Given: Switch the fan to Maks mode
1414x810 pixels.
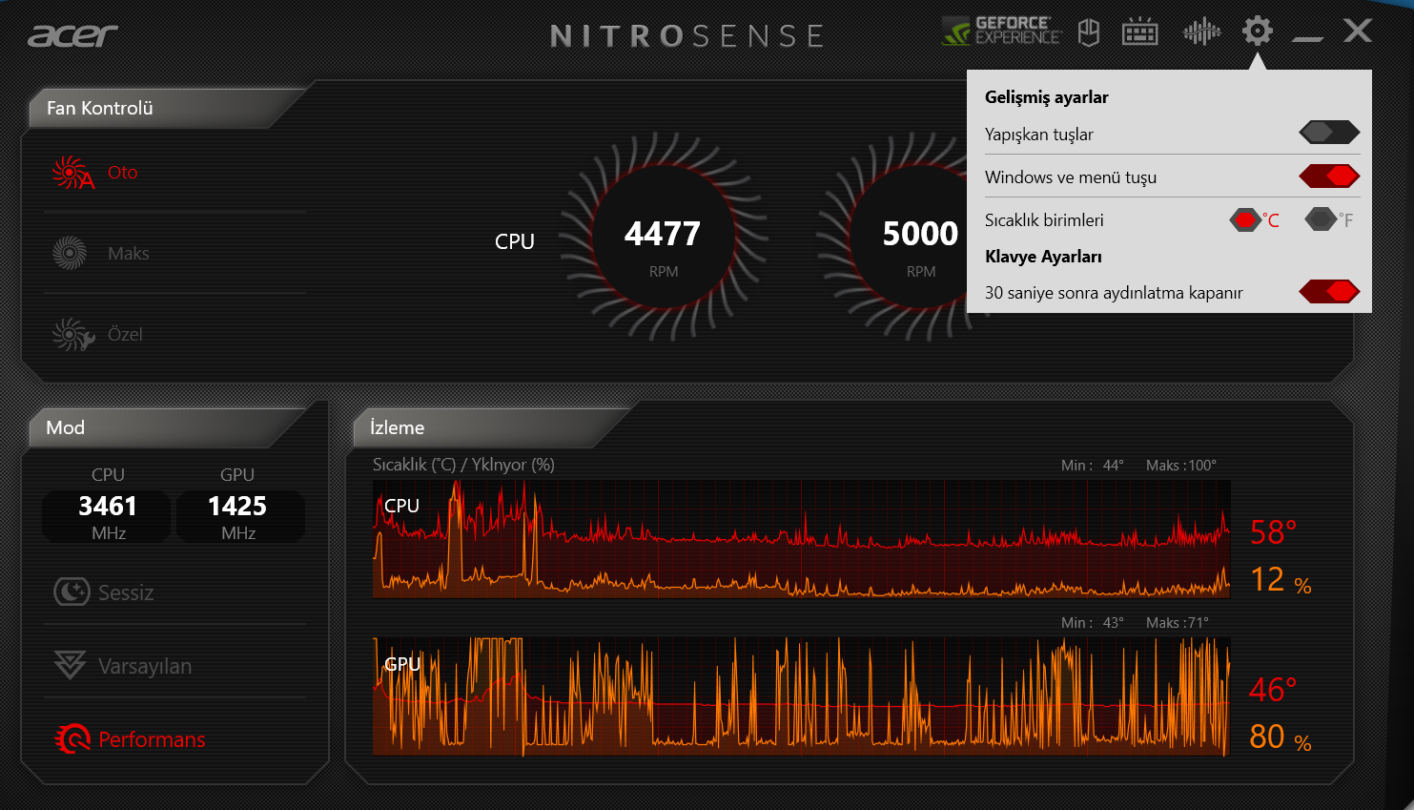Looking at the screenshot, I should pos(101,254).
